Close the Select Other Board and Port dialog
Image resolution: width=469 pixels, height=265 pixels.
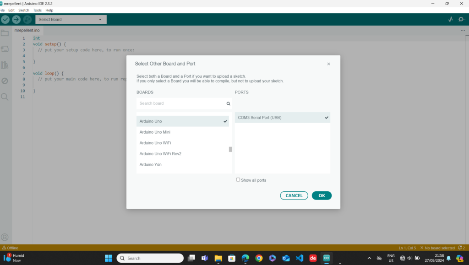[328, 64]
